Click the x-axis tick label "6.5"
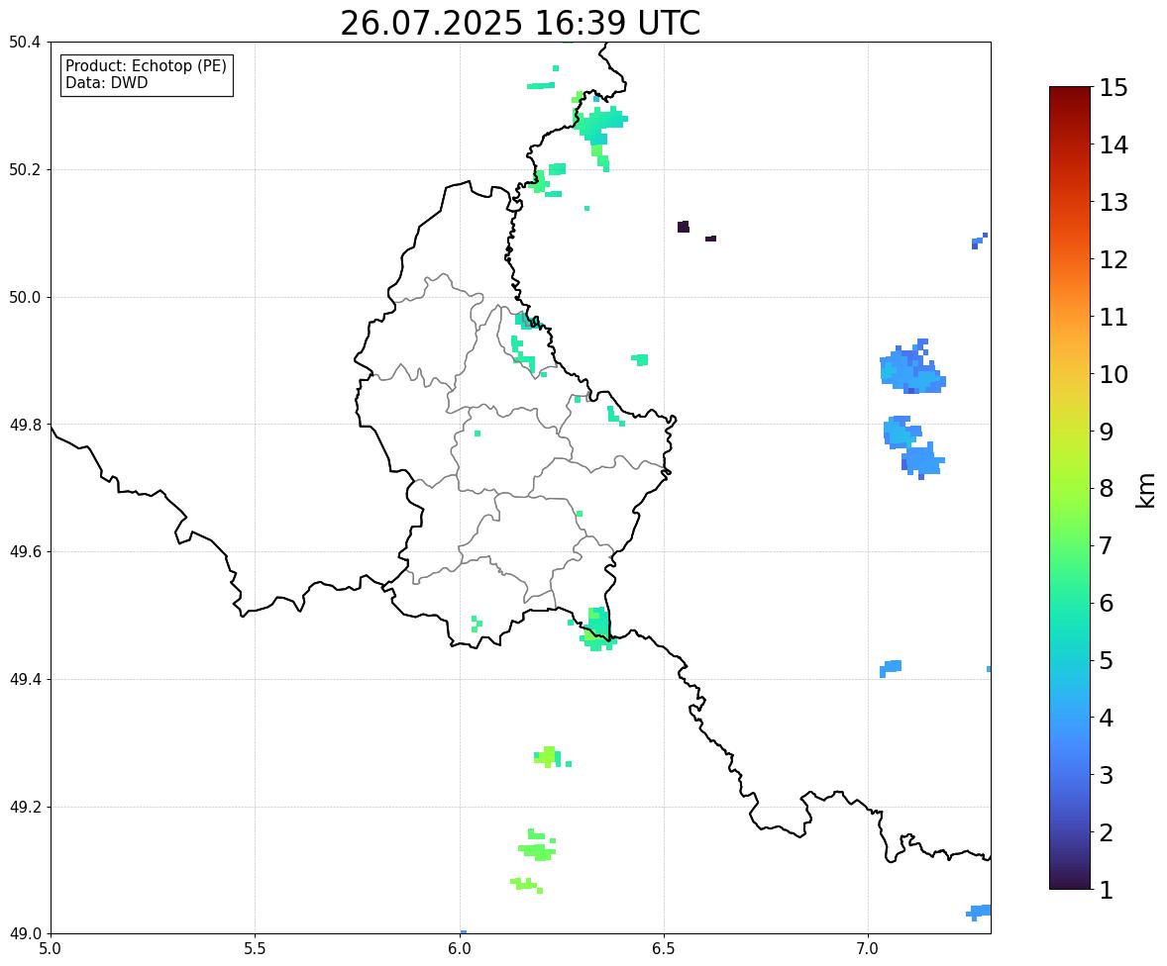This screenshot has width=1167, height=966. (664, 949)
